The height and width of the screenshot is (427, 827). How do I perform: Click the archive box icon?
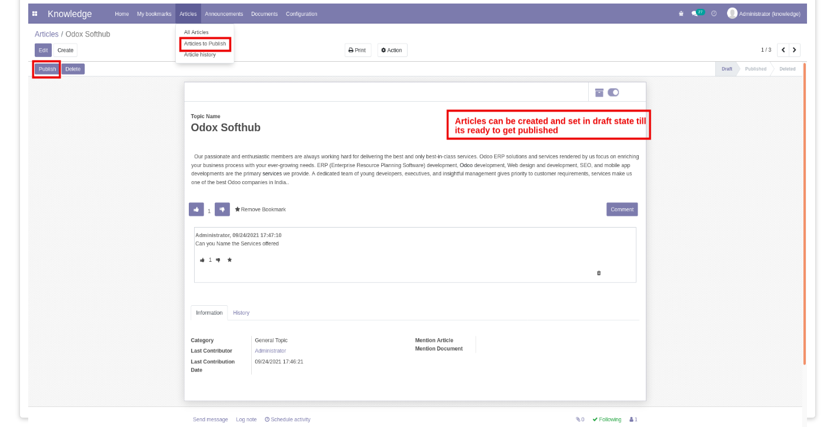(599, 92)
